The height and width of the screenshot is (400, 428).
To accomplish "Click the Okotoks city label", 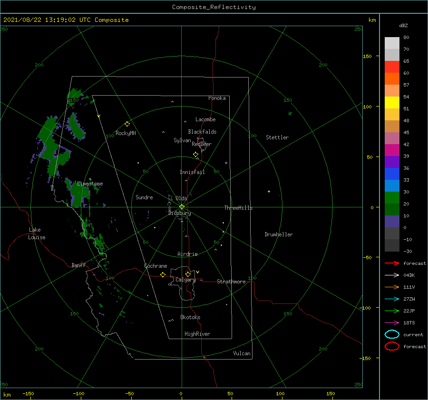I will click(x=190, y=317).
